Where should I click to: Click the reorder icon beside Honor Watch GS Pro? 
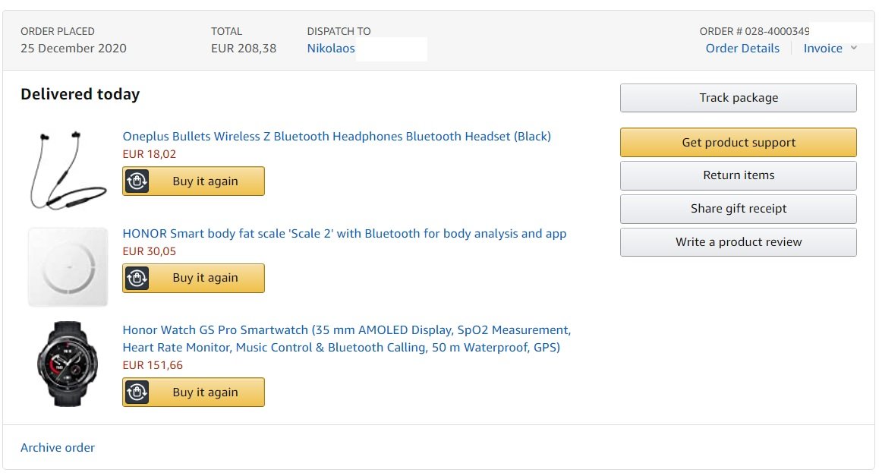(x=137, y=392)
